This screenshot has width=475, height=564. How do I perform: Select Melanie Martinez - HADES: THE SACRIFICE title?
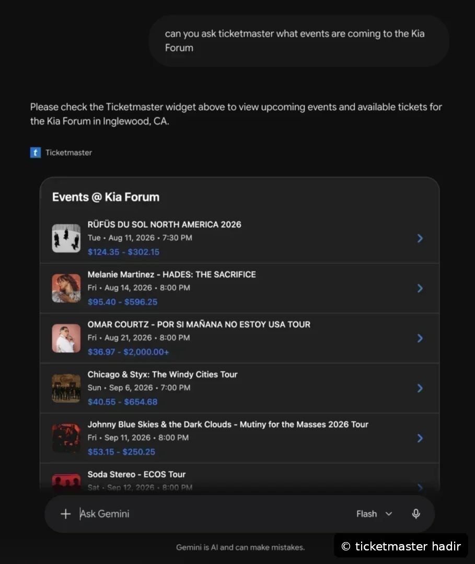point(171,275)
